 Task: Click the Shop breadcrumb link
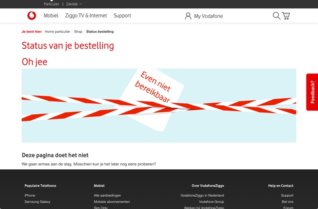(x=78, y=32)
